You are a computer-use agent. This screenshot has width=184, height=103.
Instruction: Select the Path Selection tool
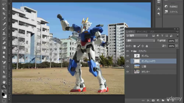[x=4, y=72]
